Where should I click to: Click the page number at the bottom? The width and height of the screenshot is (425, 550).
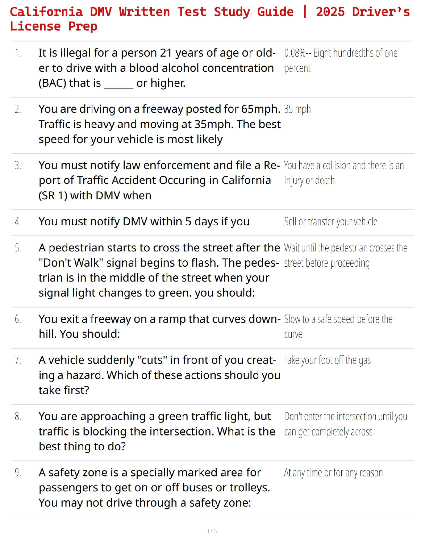(212, 531)
